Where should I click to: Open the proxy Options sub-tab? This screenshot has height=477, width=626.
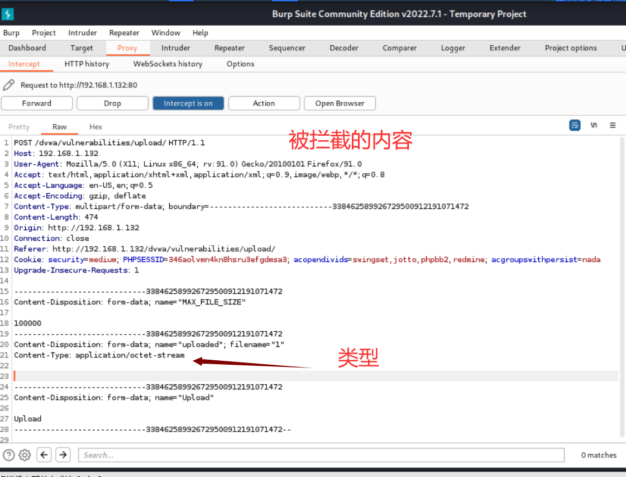click(240, 64)
